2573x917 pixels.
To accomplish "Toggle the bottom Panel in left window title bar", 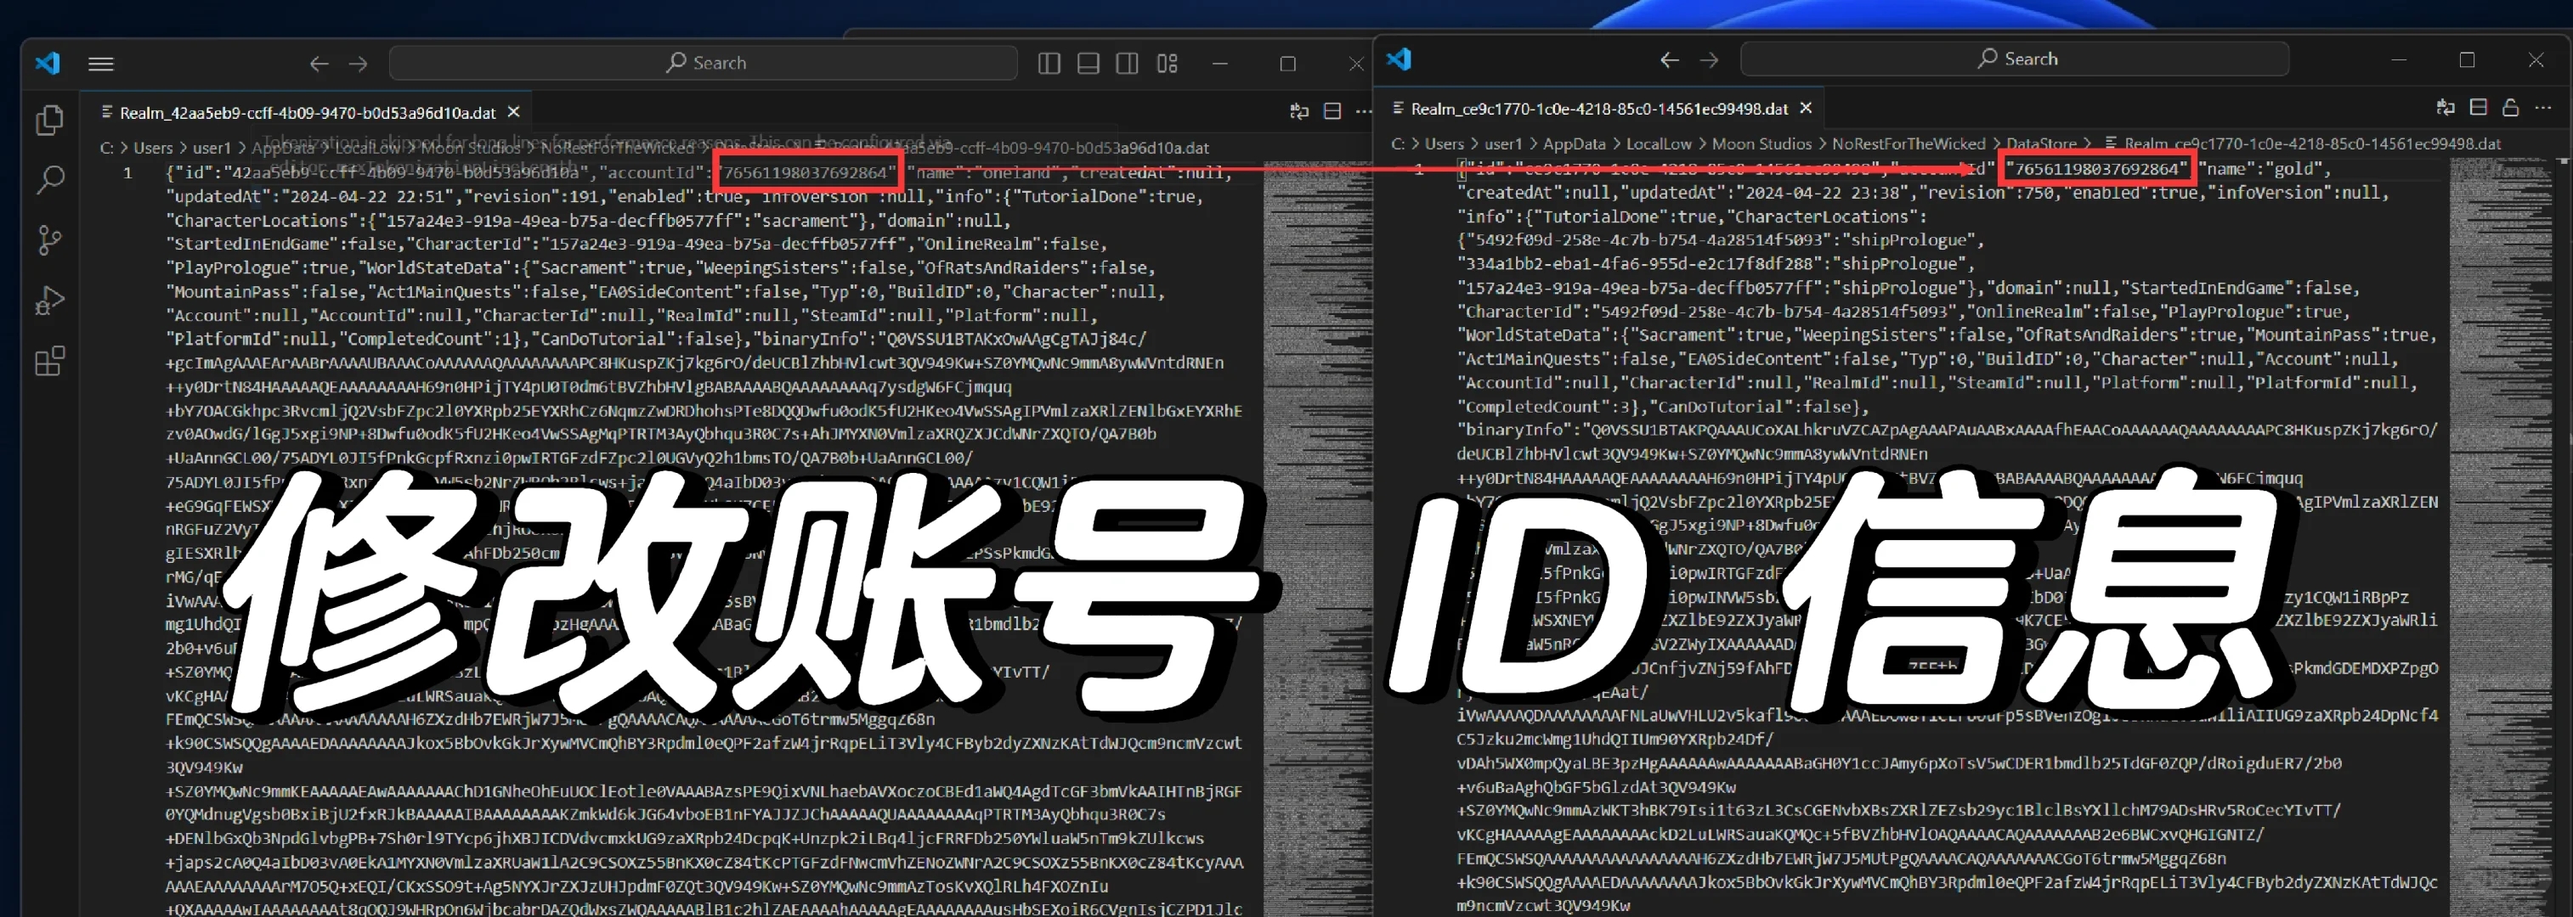I will (x=1089, y=64).
